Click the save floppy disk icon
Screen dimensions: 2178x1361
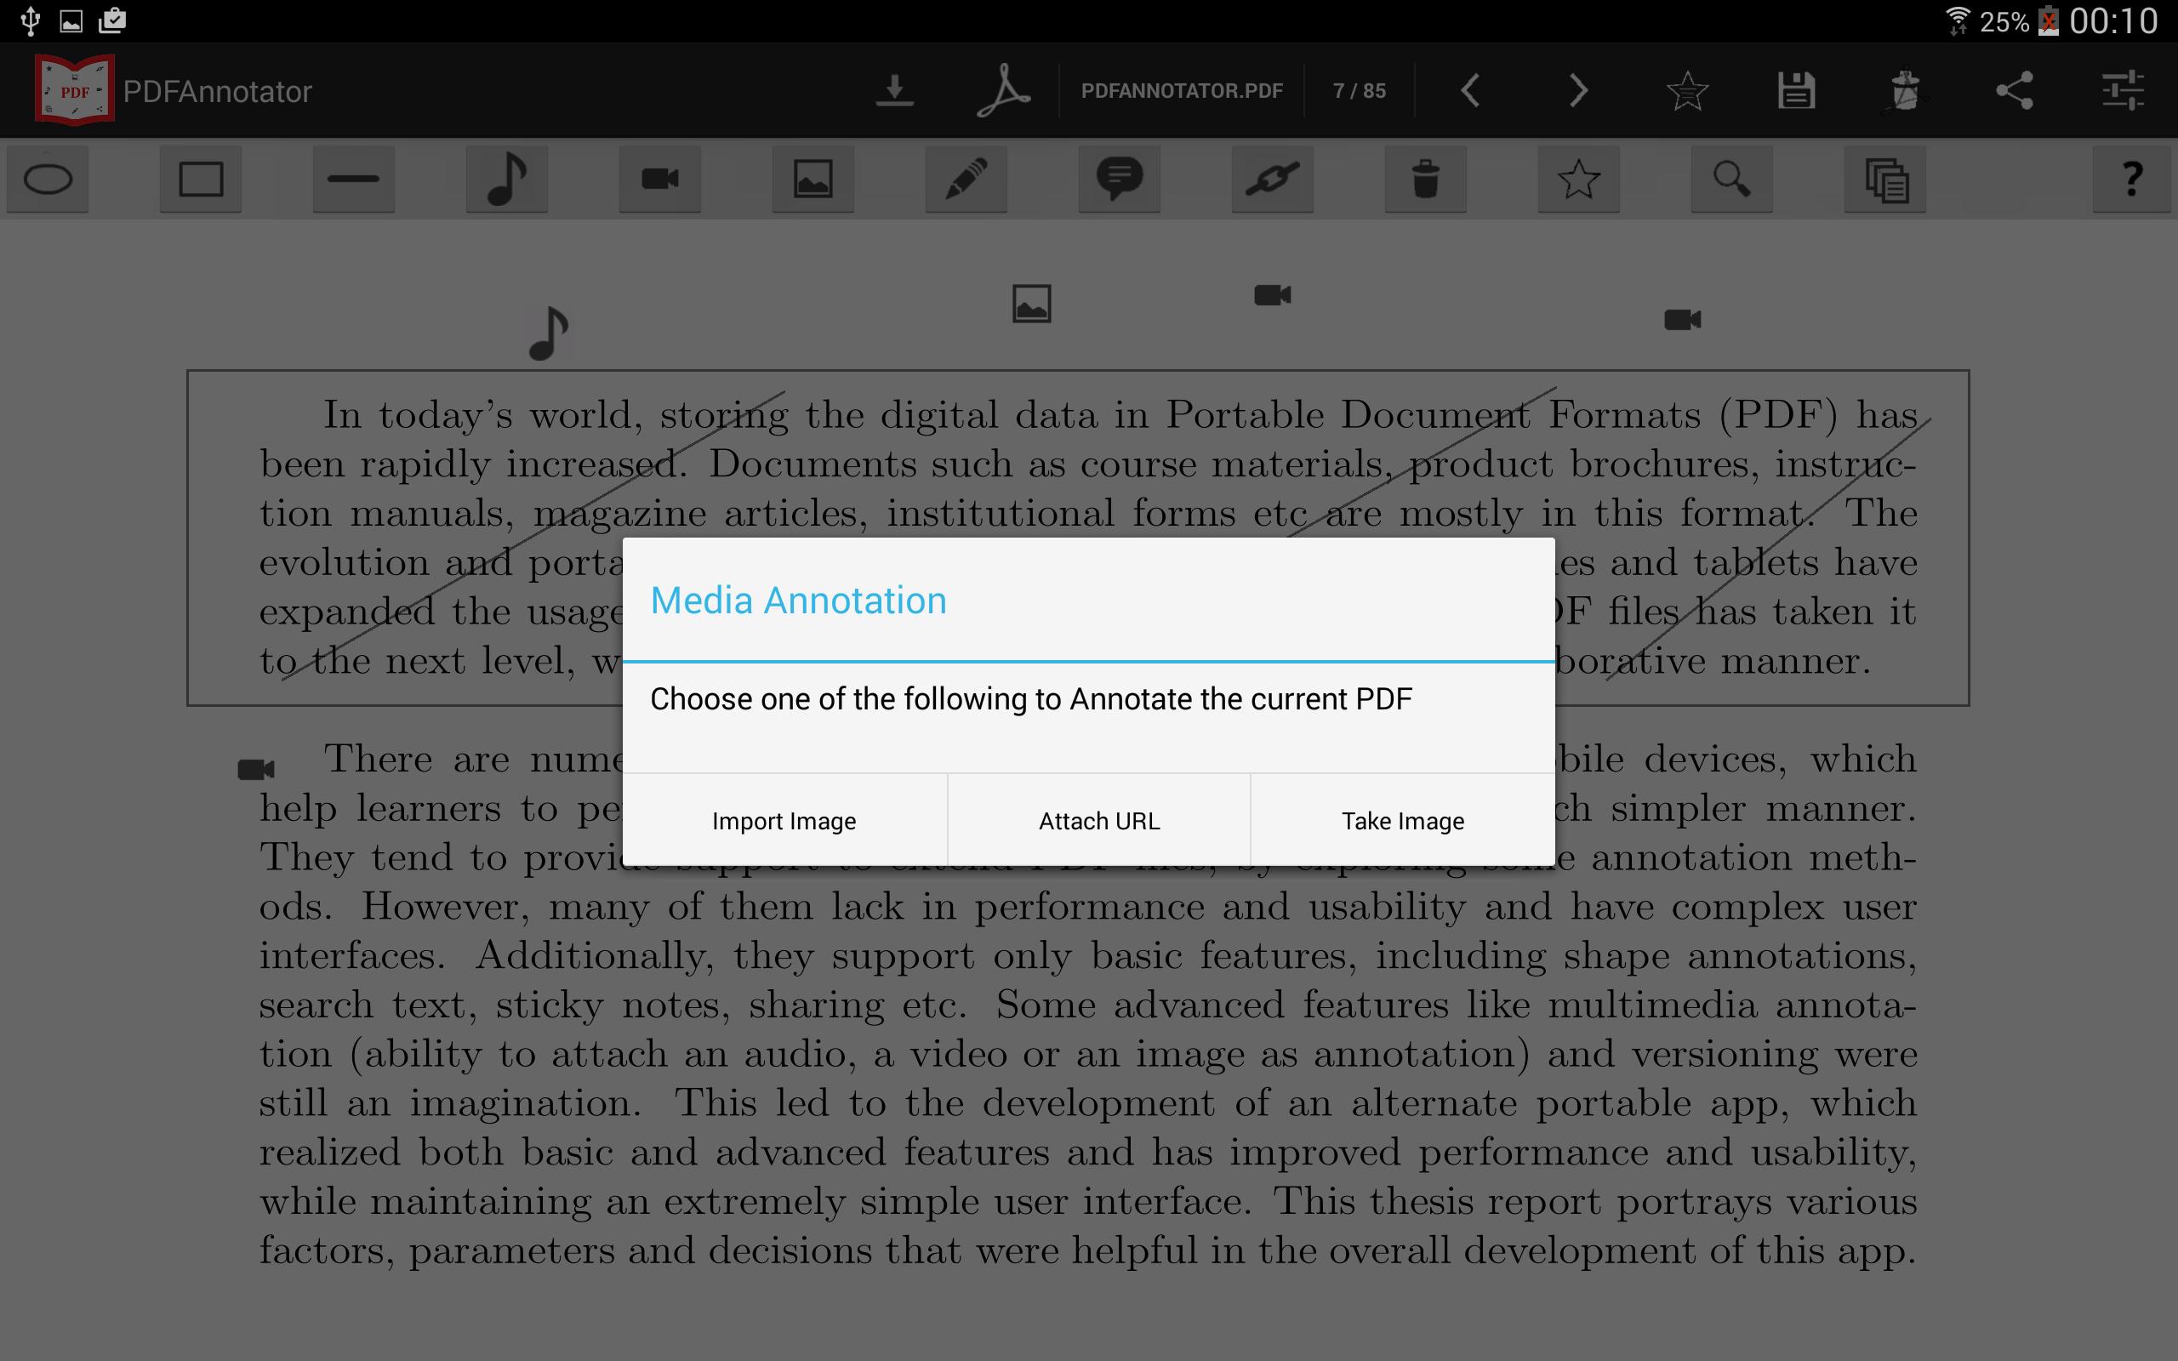click(x=1795, y=90)
